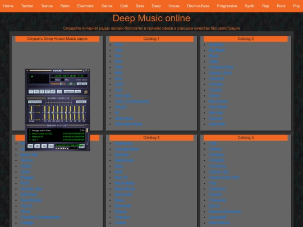Open the Hip Hop link in Catalog 2
The width and height of the screenshot is (303, 227).
click(x=216, y=113)
